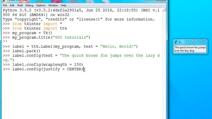
Task: Click the line 'label.config(wraplength = 150)'
Action: [x=48, y=64]
